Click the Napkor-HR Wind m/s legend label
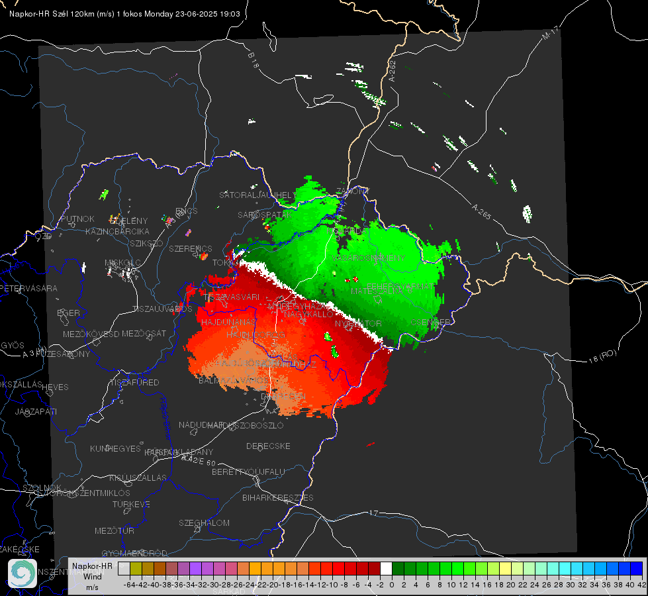Screen dimensions: 648x596 click(x=92, y=576)
